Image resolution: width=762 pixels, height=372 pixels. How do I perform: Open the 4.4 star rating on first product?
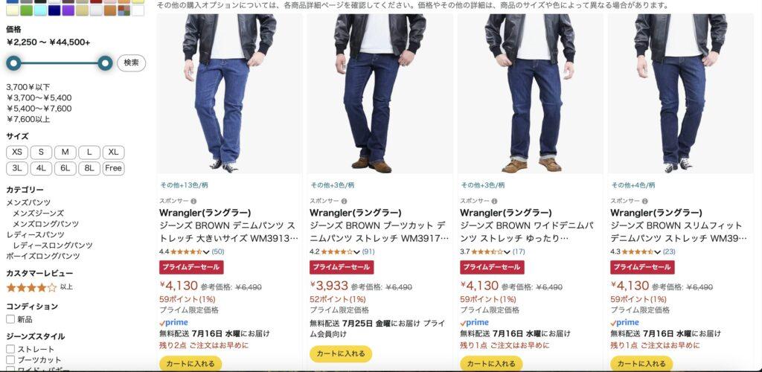(186, 252)
